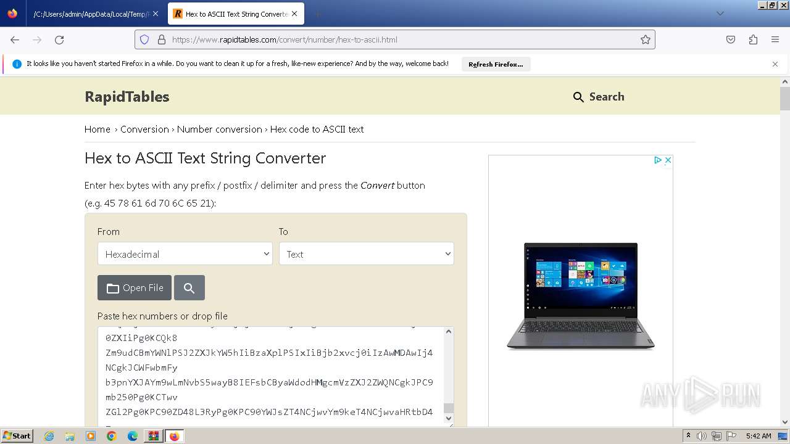Click the browser Forward arrow
The width and height of the screenshot is (790, 444).
37,39
